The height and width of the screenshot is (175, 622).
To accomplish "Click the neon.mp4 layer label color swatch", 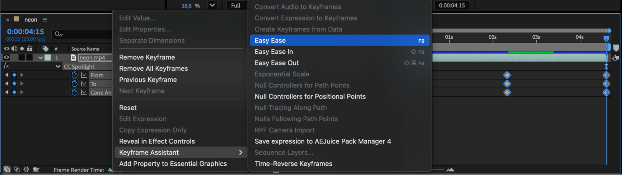I will [48, 57].
